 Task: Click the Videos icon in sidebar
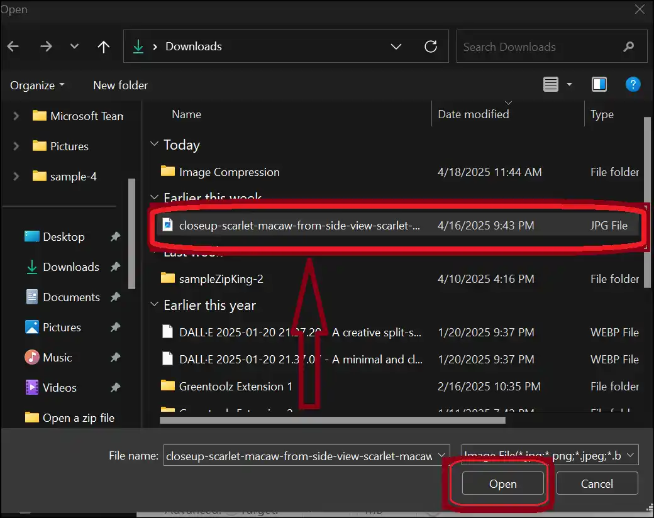click(31, 387)
